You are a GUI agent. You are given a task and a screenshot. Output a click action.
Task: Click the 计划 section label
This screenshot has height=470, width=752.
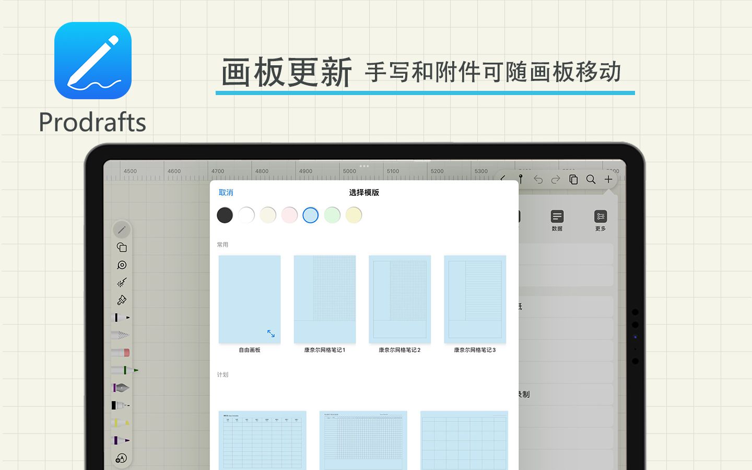pyautogui.click(x=222, y=374)
